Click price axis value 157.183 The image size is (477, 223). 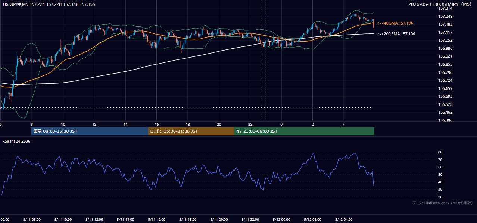(445, 24)
